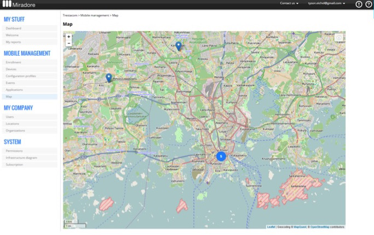Viewport: 374px width, 235px height.
Task: Open the tyson.eichel@gmail.com account dropdown
Action: click(x=326, y=3)
